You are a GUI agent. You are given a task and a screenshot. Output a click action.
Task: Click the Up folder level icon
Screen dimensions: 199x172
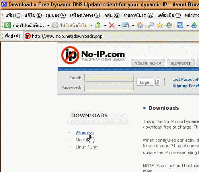tap(98, 25)
